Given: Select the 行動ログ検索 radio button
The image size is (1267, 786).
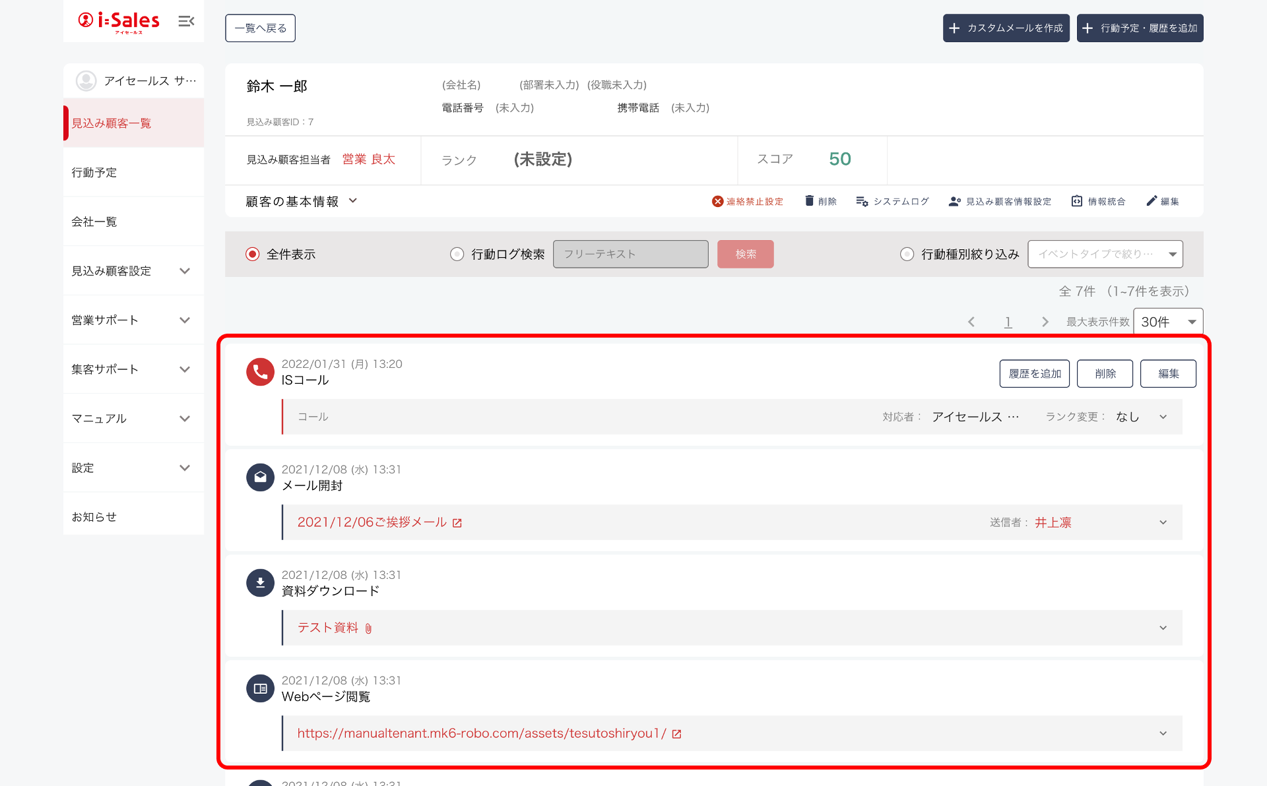Looking at the screenshot, I should tap(457, 255).
